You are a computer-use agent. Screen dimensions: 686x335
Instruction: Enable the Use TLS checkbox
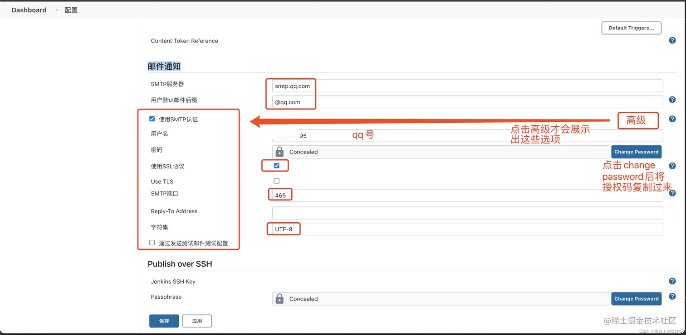tap(276, 181)
